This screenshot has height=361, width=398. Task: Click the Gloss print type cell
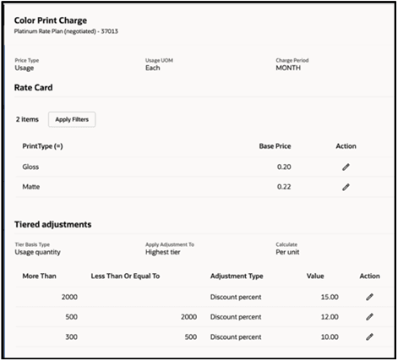pos(30,167)
